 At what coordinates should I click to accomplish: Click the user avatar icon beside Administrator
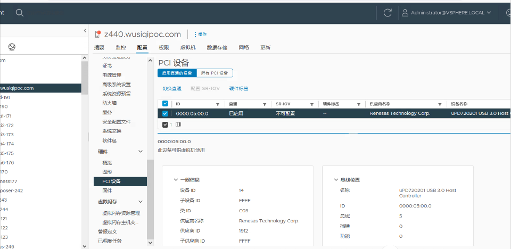coord(405,13)
